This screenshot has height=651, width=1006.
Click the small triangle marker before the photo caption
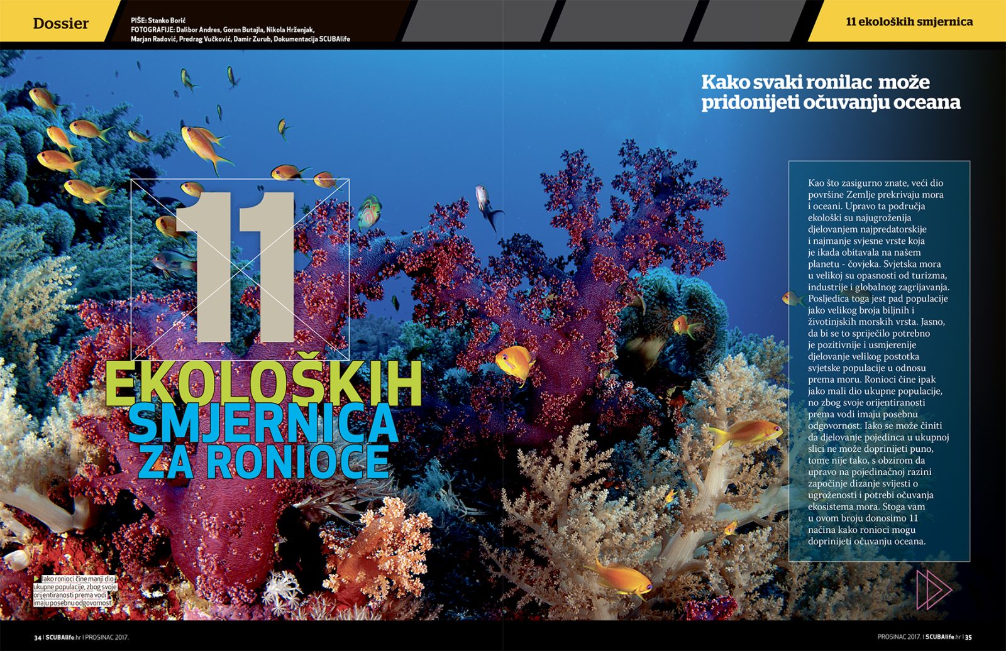point(37,579)
